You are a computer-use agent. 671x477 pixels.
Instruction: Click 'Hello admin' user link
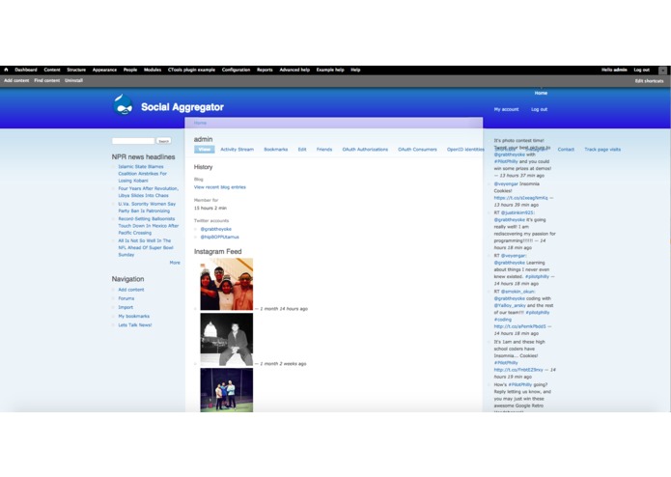(x=614, y=70)
